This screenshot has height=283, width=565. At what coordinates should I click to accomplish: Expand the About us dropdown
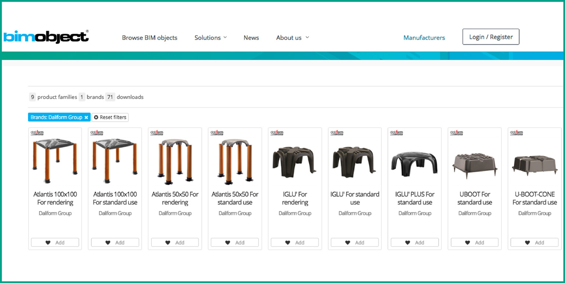coord(293,38)
